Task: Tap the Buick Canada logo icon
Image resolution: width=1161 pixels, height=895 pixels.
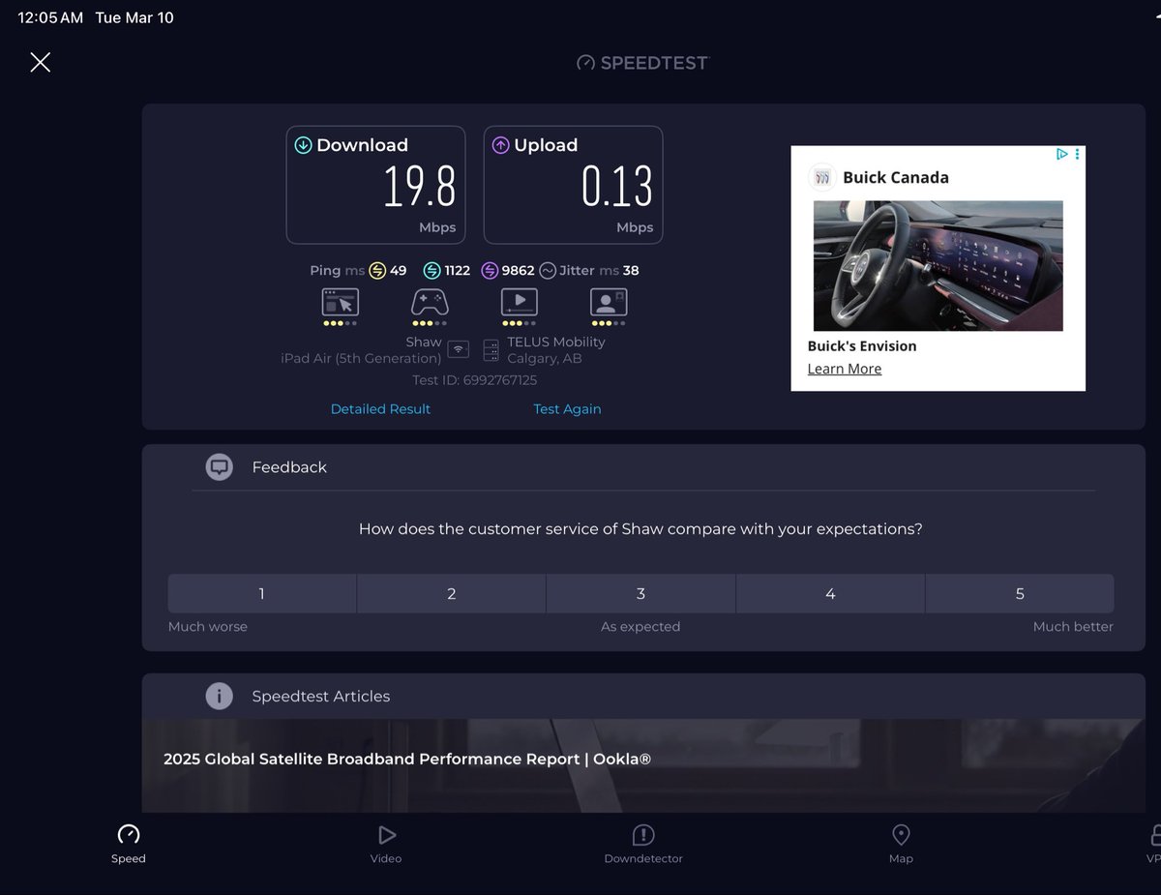Action: [822, 177]
